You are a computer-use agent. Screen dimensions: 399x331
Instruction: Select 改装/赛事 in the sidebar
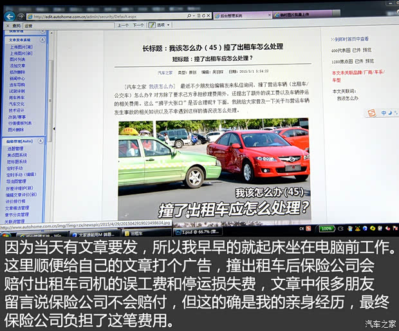point(17,117)
